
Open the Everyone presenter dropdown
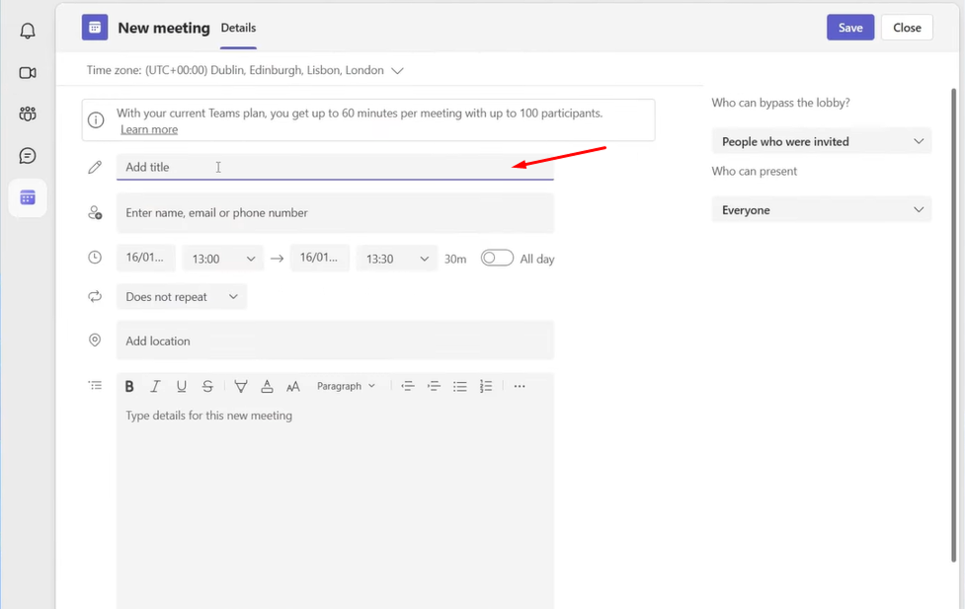(x=821, y=210)
